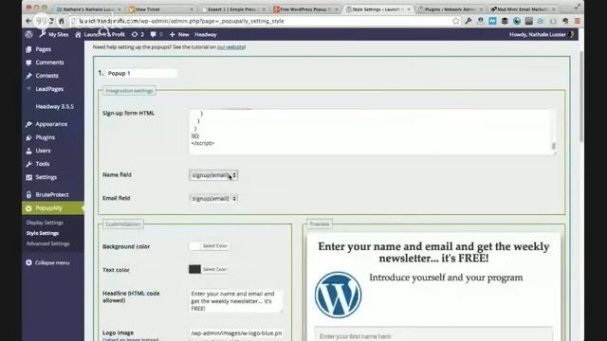
Task: Click the Text color Select Color button
Action: (215, 269)
